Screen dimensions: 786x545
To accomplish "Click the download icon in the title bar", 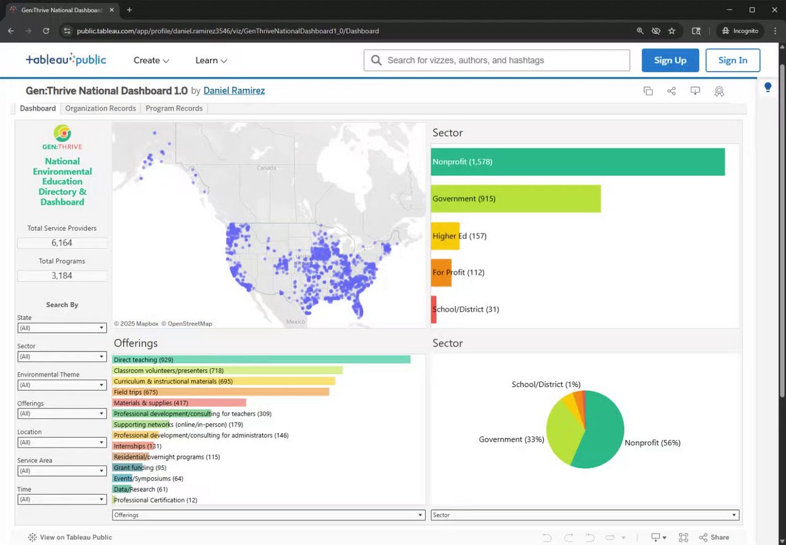I will point(695,91).
